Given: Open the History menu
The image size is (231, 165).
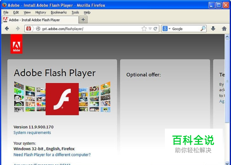Looking at the screenshot, I should (41, 12).
